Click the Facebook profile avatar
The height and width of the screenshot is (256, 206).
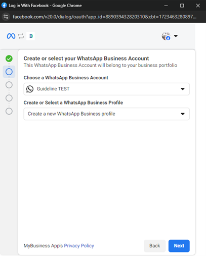click(x=166, y=36)
